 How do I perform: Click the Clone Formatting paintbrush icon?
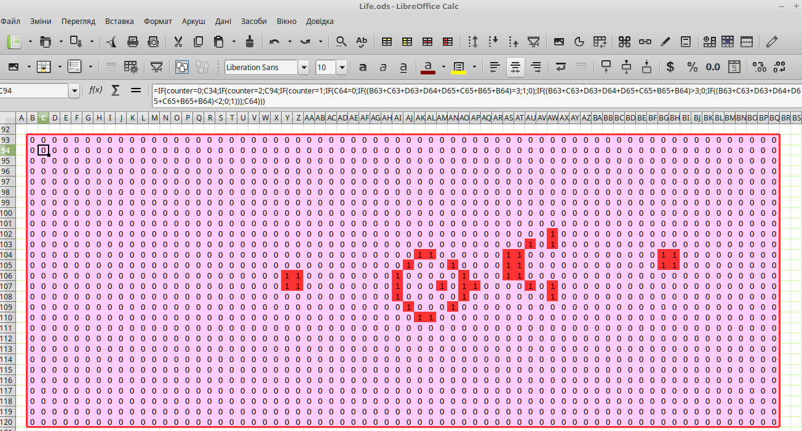[x=250, y=42]
